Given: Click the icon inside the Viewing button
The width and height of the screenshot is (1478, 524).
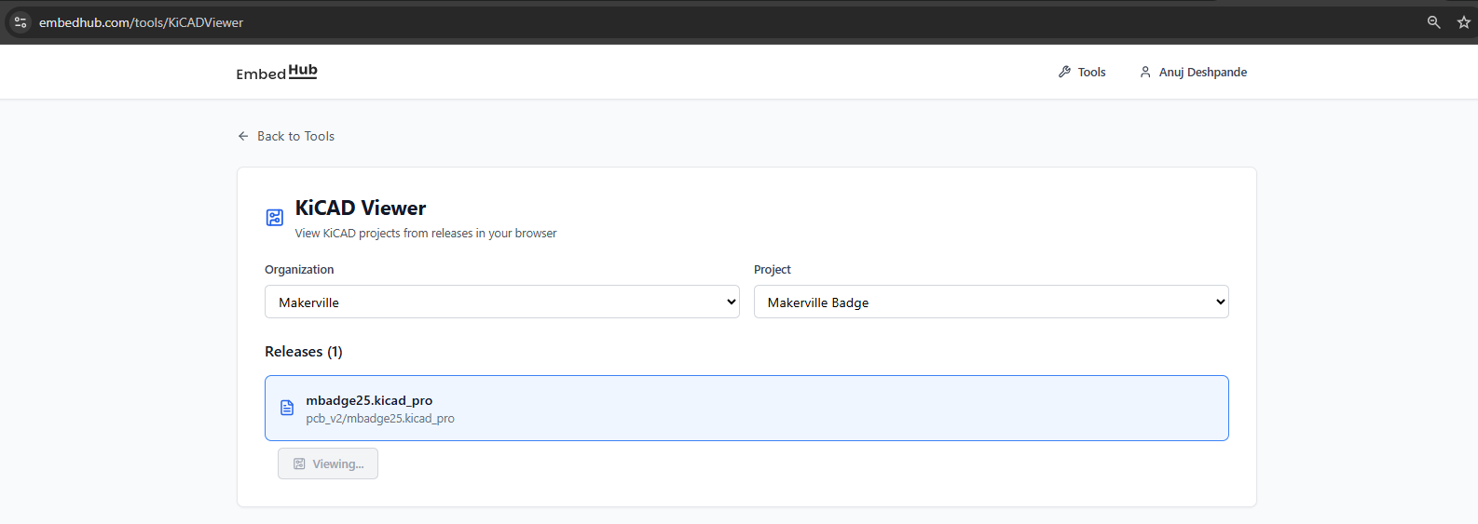Looking at the screenshot, I should 299,464.
